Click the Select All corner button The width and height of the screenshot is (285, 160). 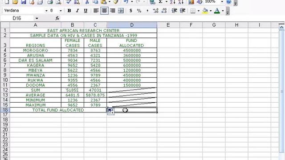5,25
